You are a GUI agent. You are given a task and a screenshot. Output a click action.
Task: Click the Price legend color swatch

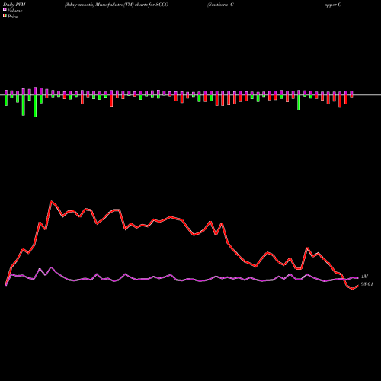tap(5, 16)
